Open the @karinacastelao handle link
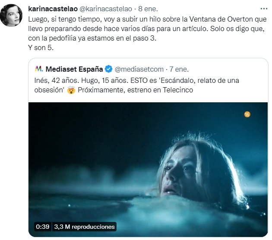Viewport: 272px width, 240px height. pyautogui.click(x=106, y=9)
